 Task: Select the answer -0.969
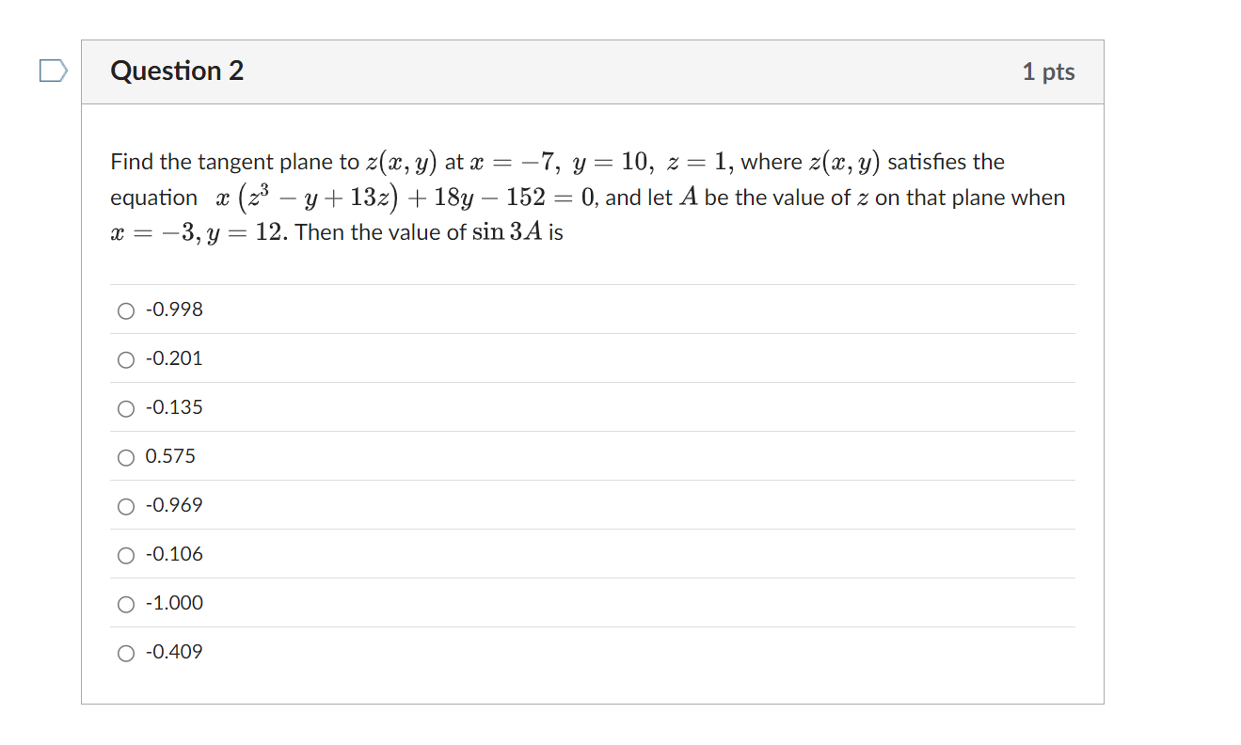(x=125, y=505)
